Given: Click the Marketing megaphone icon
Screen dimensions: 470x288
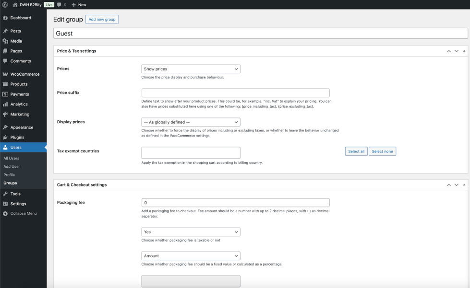Looking at the screenshot, I should pos(5,114).
